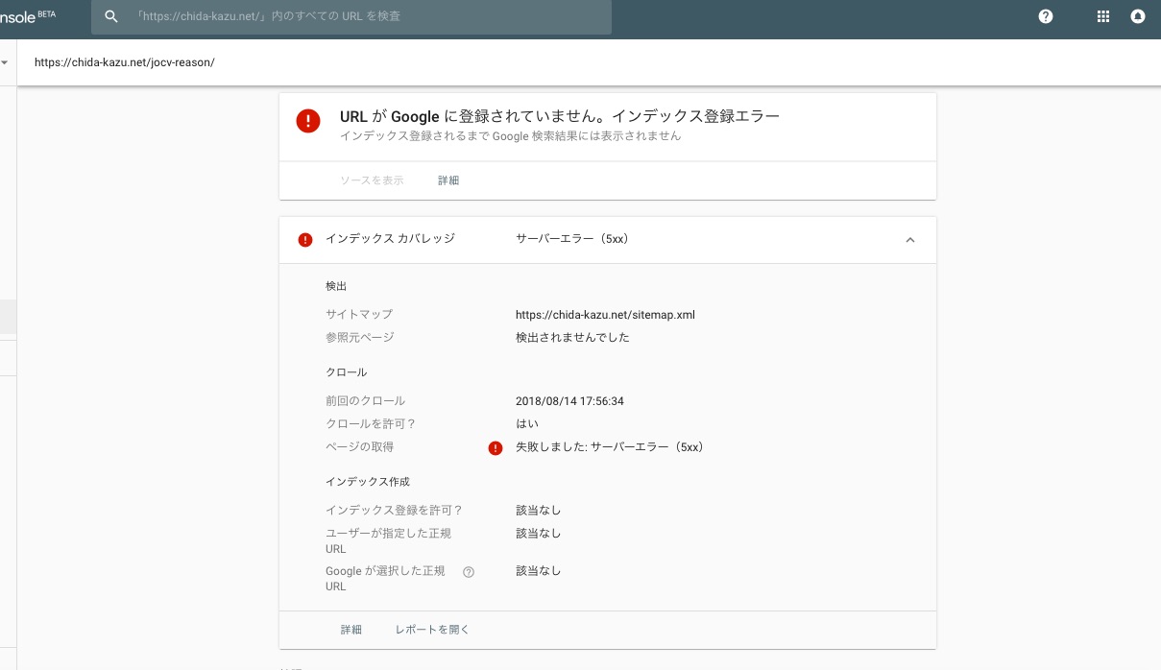Show notifications via the bell icon
Image resolution: width=1161 pixels, height=670 pixels.
pyautogui.click(x=1138, y=16)
